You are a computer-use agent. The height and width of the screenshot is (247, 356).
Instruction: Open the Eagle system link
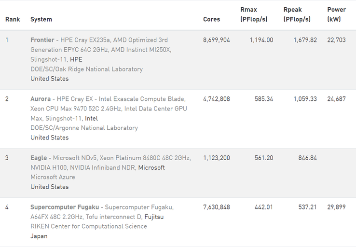click(x=39, y=158)
